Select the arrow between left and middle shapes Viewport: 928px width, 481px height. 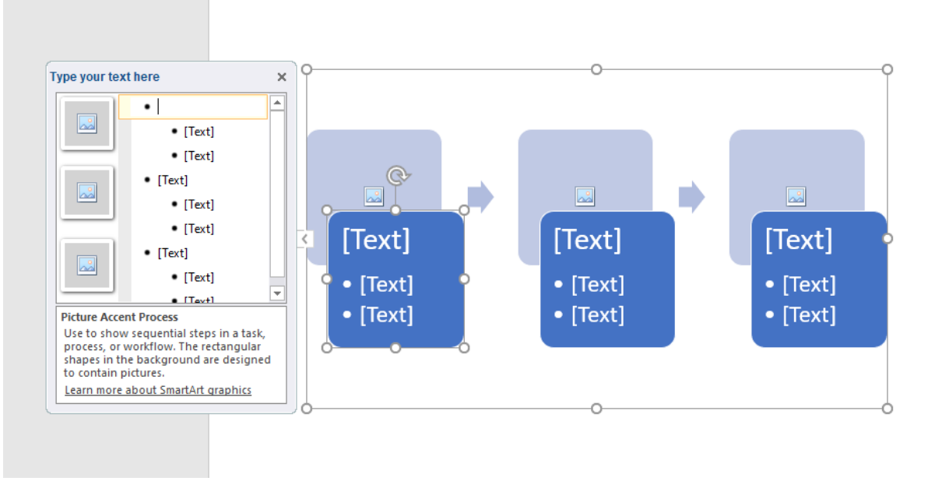[x=480, y=196]
